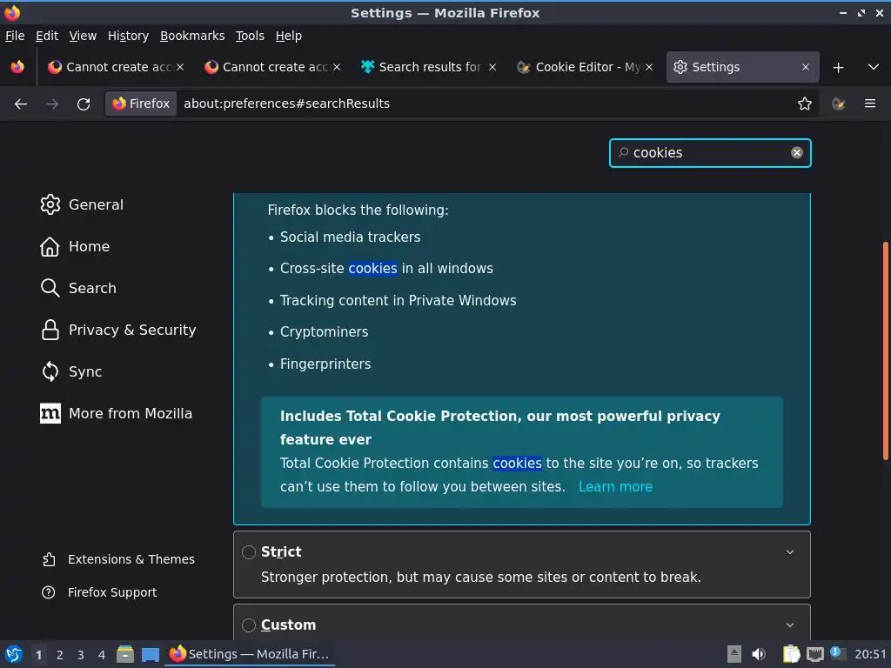Close the Search results for tab
The width and height of the screenshot is (891, 668).
click(492, 67)
